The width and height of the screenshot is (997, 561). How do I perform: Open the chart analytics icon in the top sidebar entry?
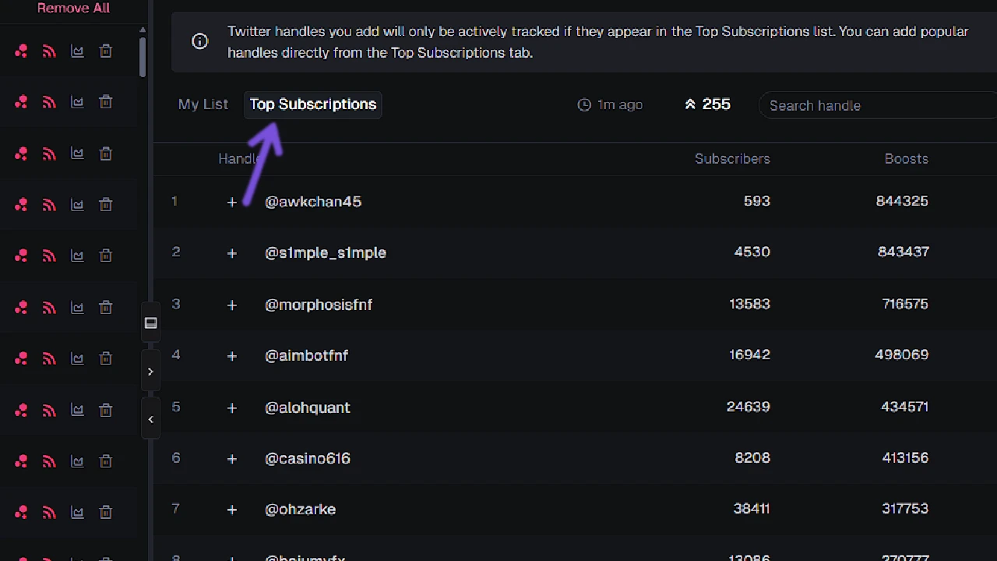coord(77,51)
